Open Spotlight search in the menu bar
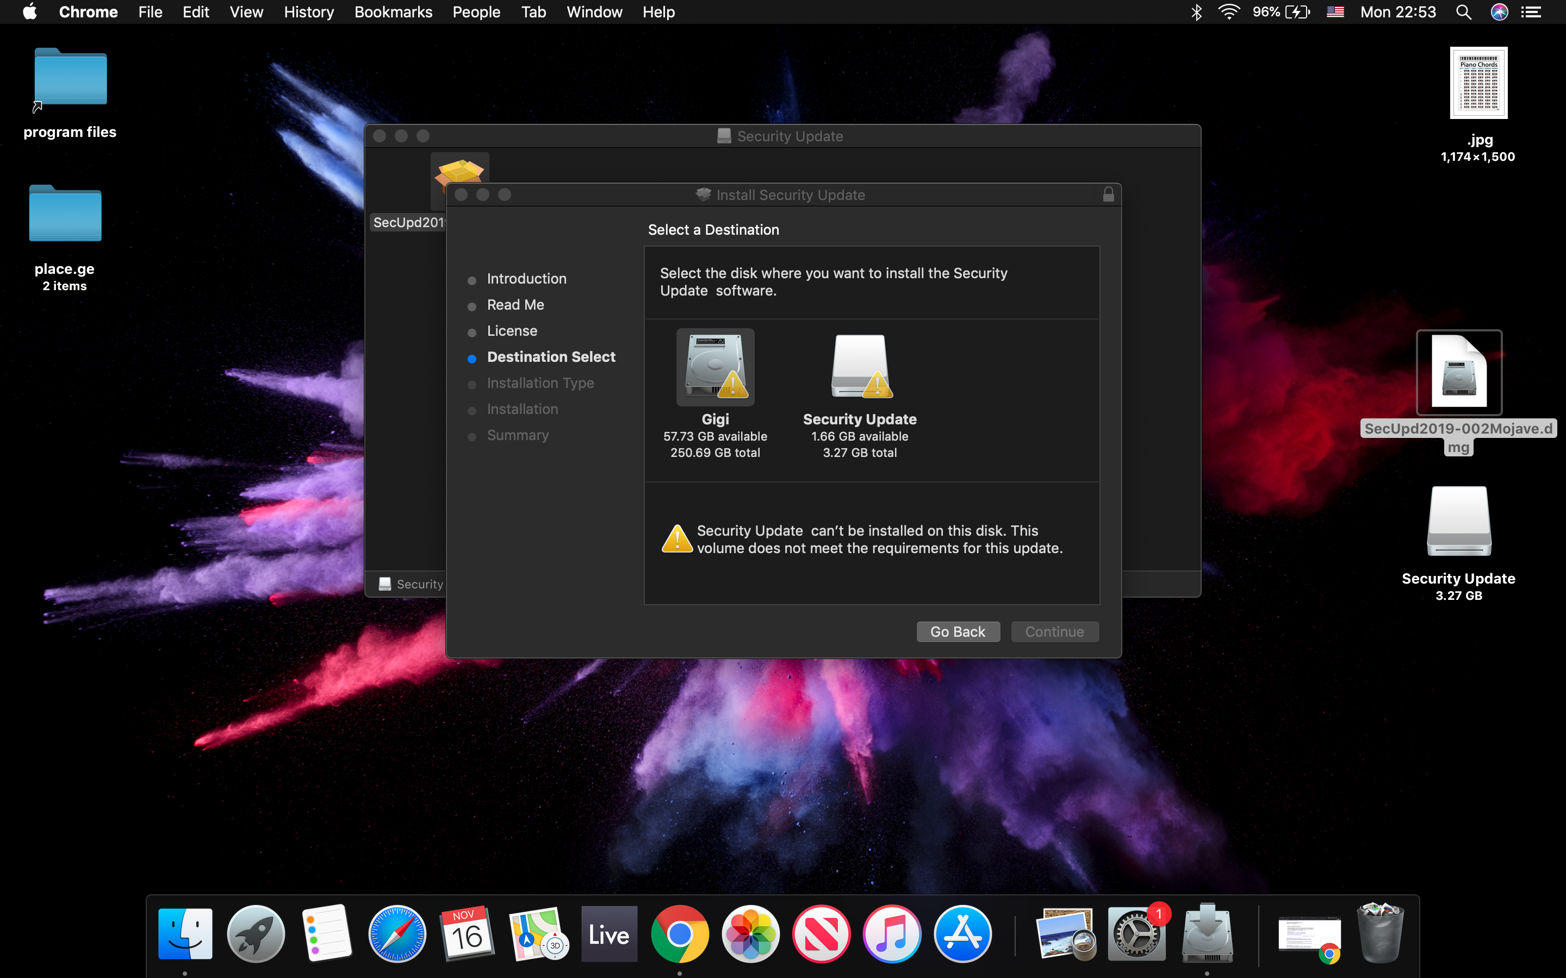This screenshot has width=1566, height=978. [1464, 12]
